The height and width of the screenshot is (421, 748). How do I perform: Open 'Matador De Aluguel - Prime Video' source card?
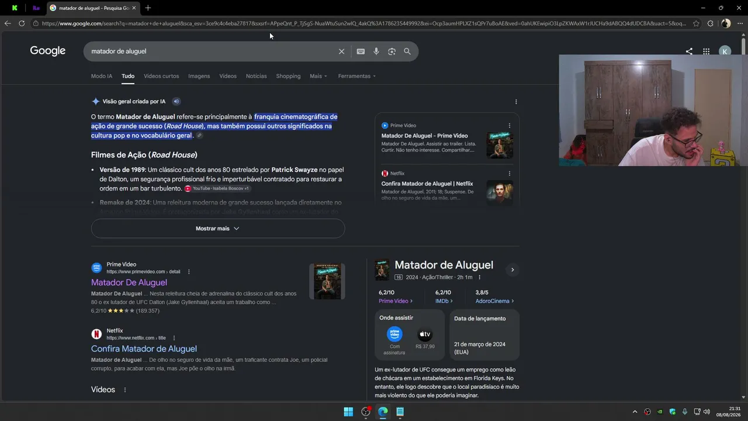(x=447, y=140)
